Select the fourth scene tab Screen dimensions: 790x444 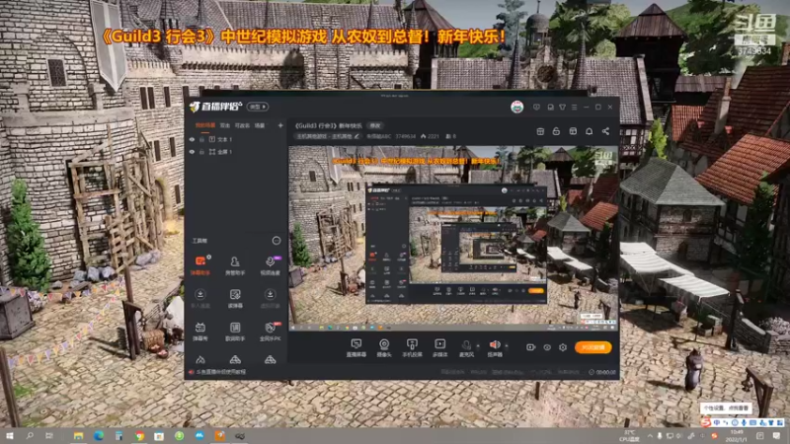[x=260, y=125]
